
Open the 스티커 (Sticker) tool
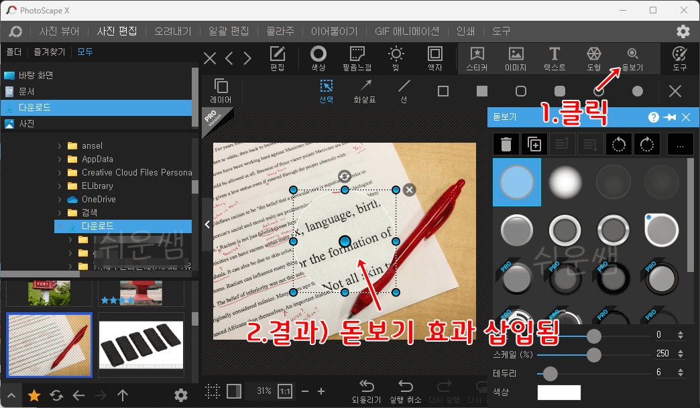pyautogui.click(x=477, y=58)
